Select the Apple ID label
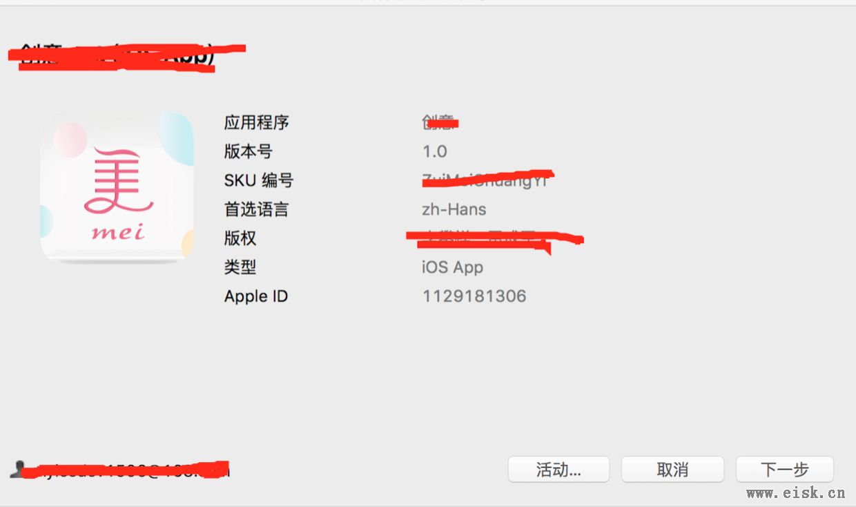The width and height of the screenshot is (856, 507). [x=256, y=296]
